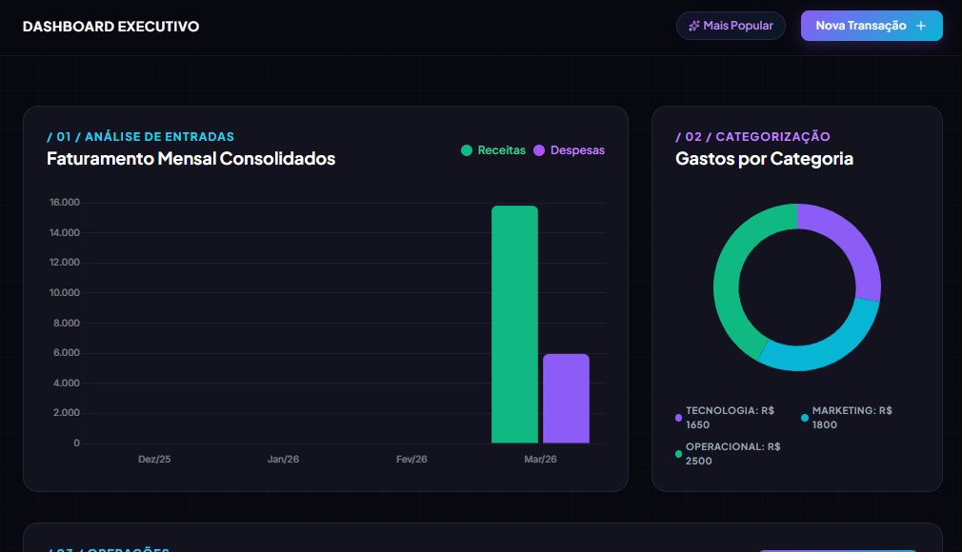
Task: Select the Mais Popular badge
Action: click(x=731, y=26)
